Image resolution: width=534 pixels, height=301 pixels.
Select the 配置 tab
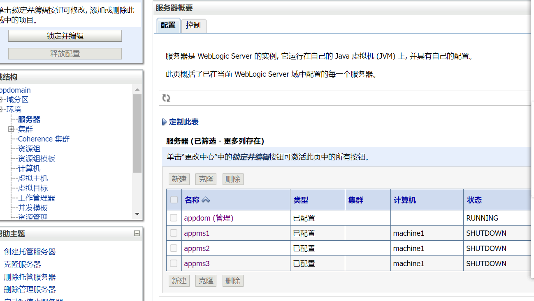[168, 25]
